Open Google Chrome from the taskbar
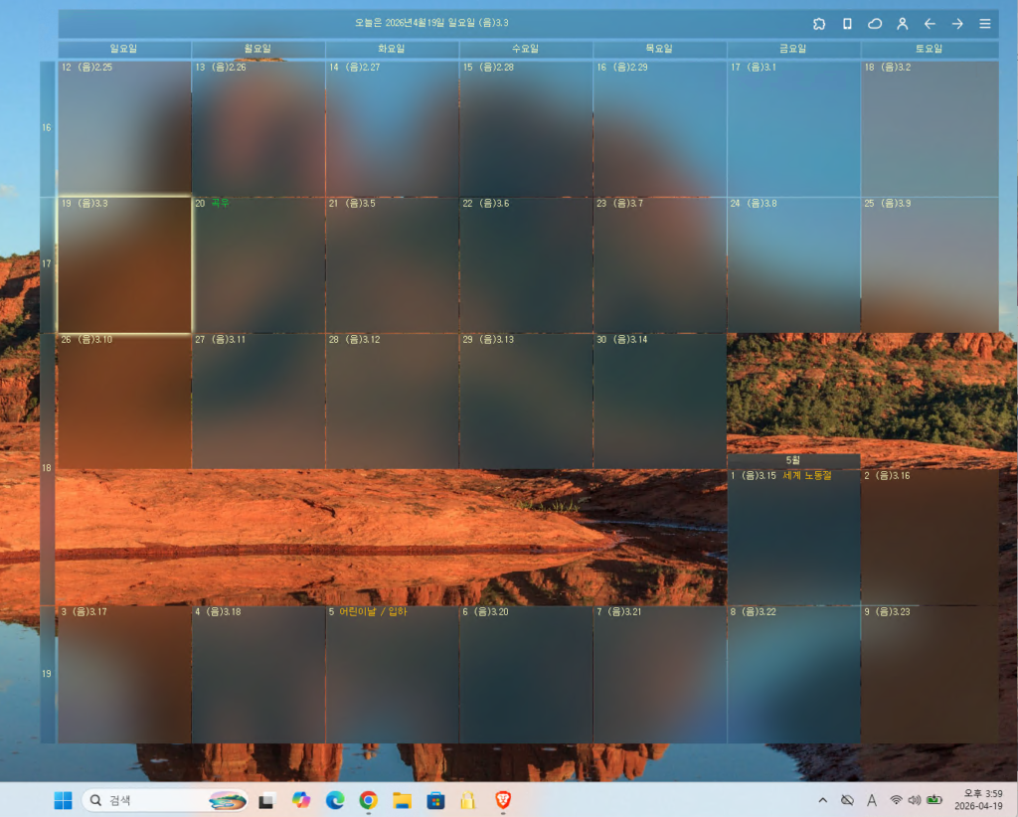This screenshot has width=1018, height=817. tap(369, 800)
